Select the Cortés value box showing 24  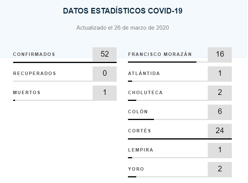pos(220,131)
